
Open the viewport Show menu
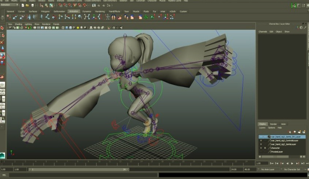pos(37,24)
